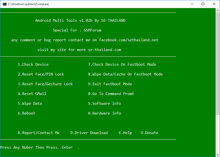Select the '6.Reboot' option text

coord(26,113)
